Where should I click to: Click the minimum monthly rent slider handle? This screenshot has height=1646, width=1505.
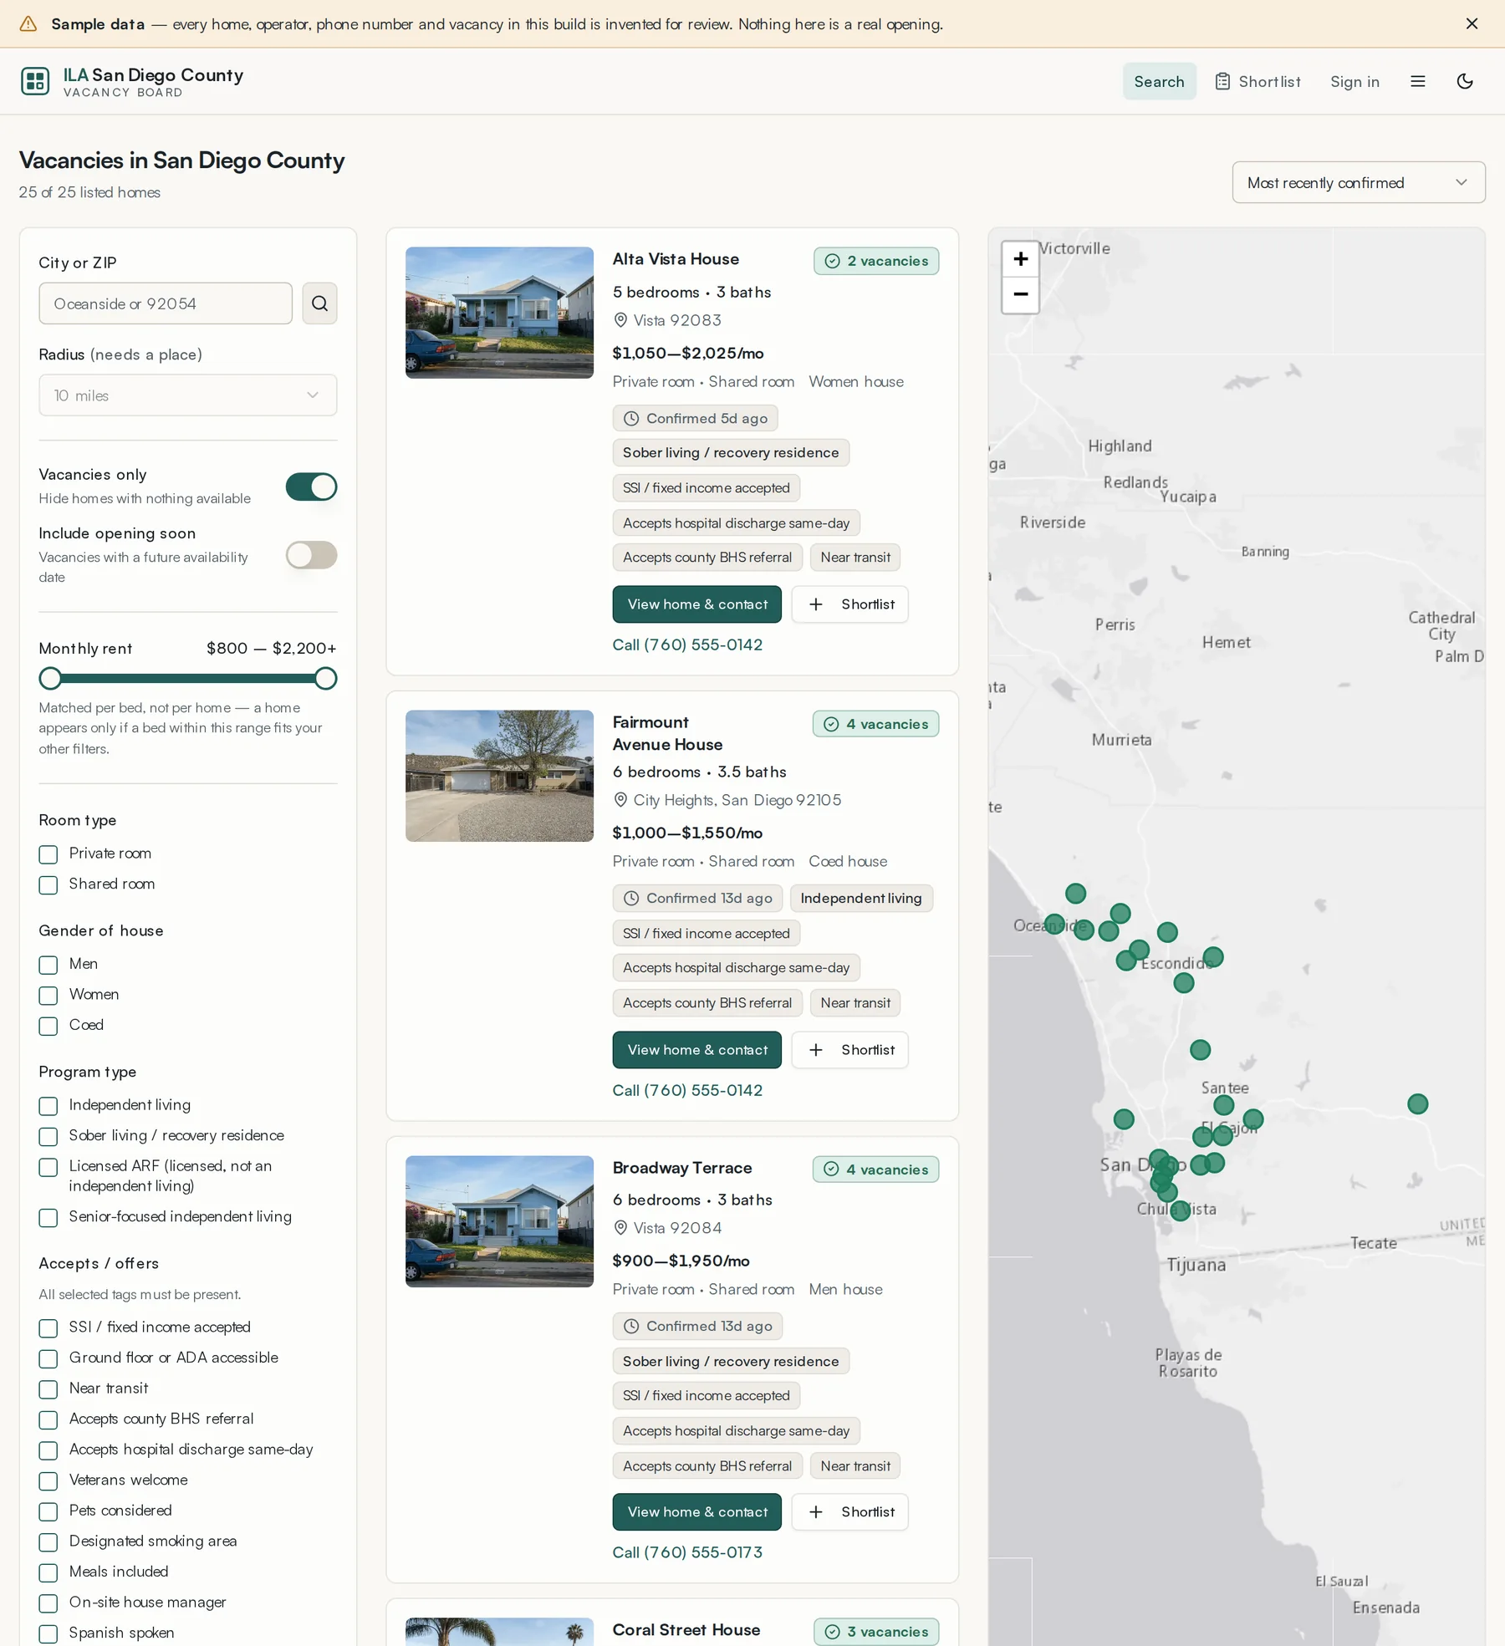[50, 678]
